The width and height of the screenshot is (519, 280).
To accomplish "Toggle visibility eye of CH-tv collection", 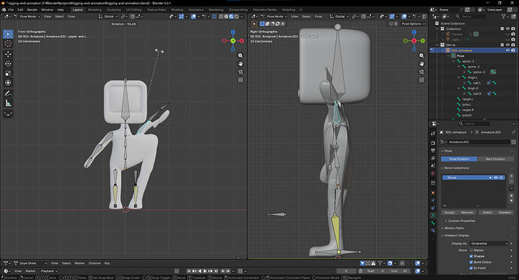I will coord(508,45).
